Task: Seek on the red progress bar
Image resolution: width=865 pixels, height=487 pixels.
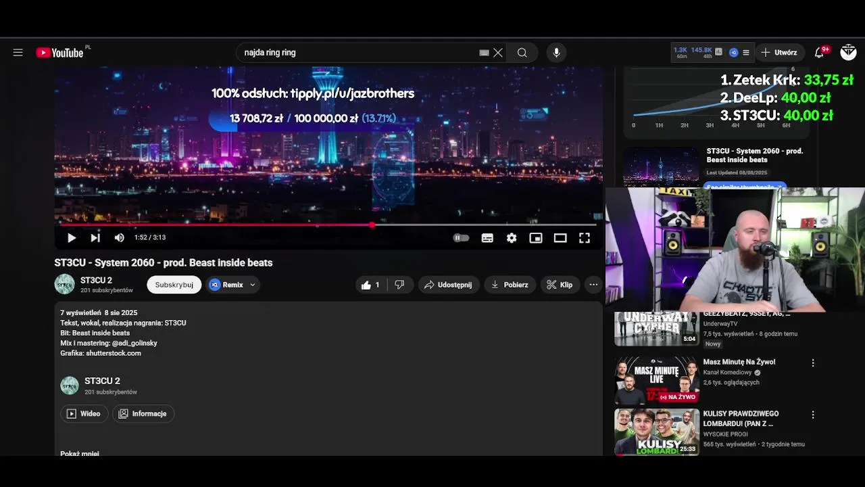Action: point(328,225)
